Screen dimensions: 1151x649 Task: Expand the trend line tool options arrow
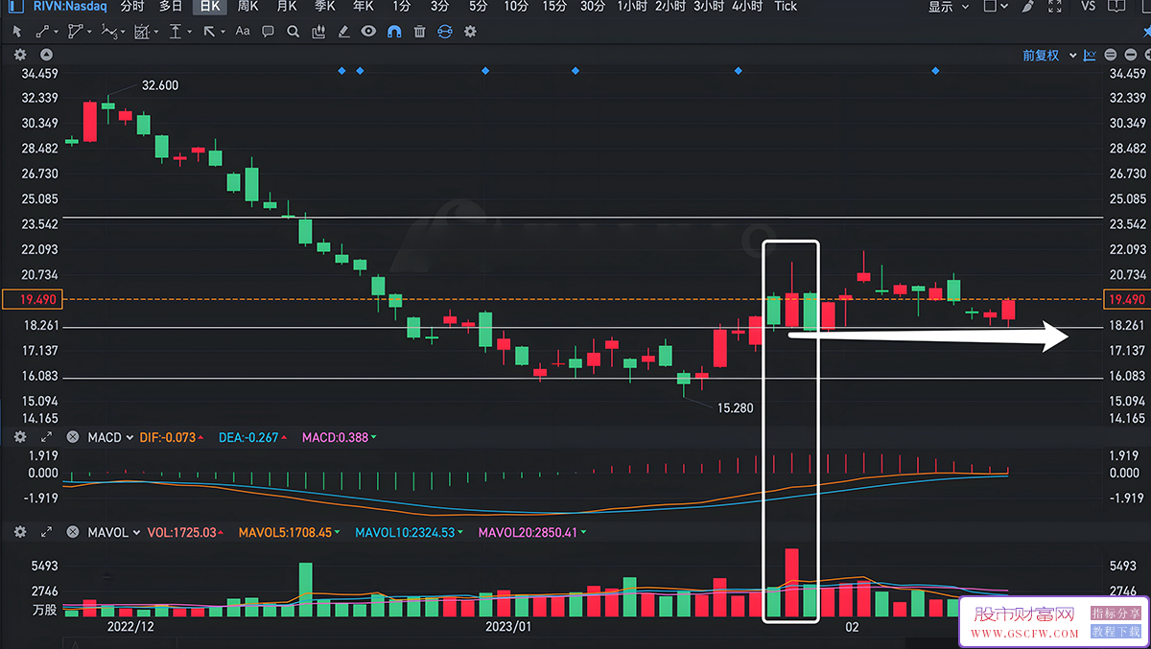[58, 32]
